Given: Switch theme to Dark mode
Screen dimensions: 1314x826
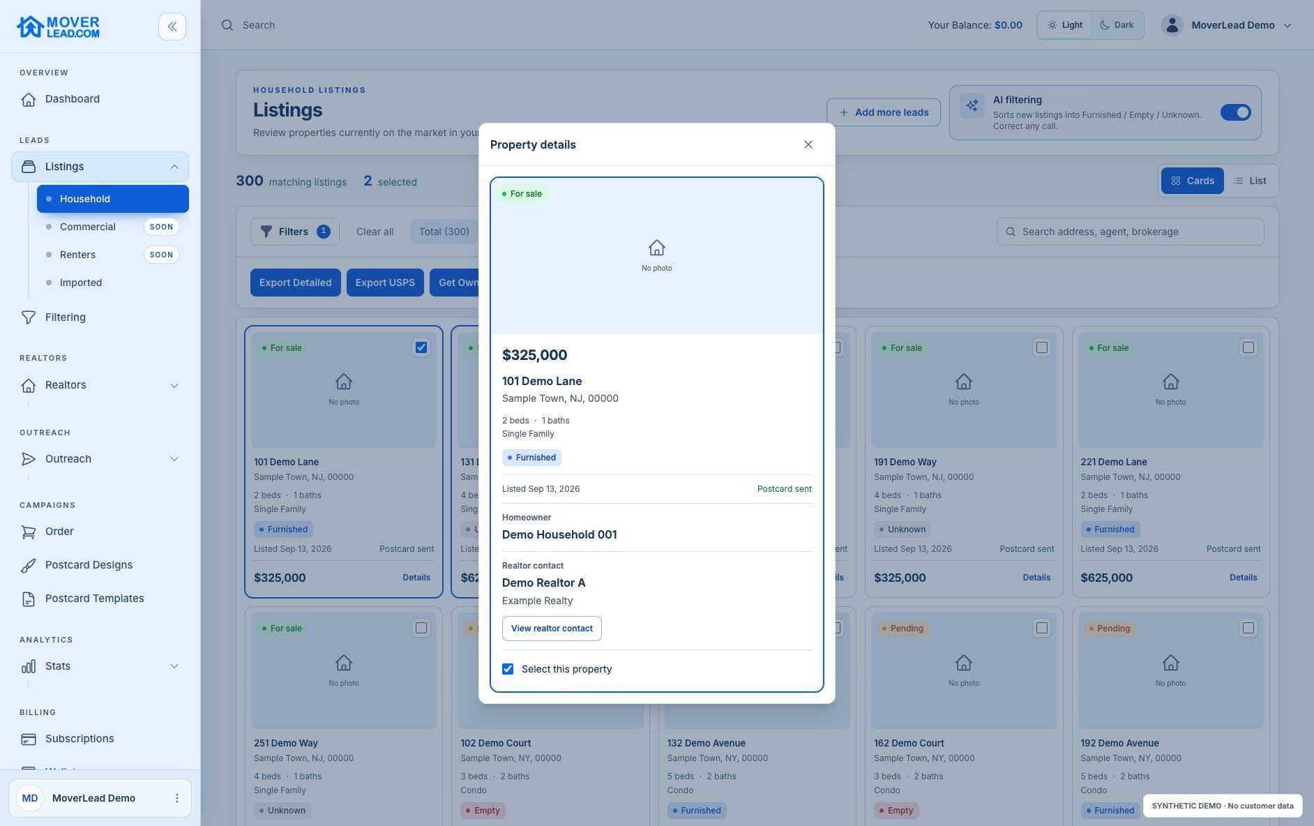Looking at the screenshot, I should tap(1116, 25).
